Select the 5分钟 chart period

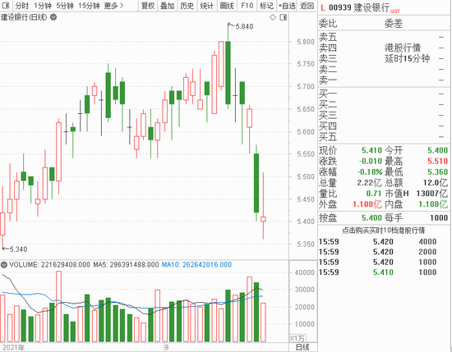(x=65, y=6)
